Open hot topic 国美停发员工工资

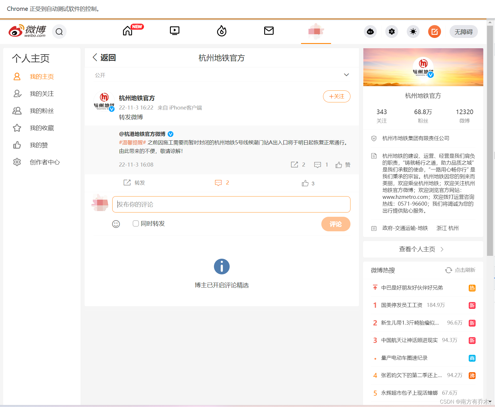point(402,305)
